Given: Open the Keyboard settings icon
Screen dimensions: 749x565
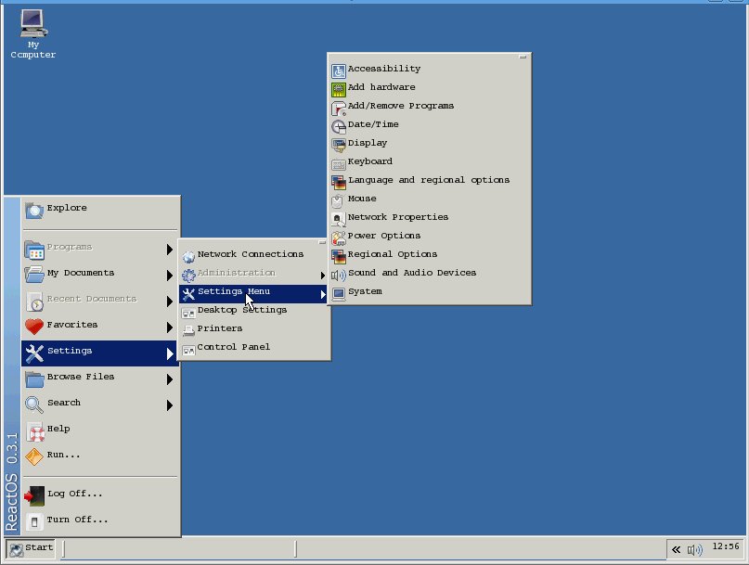Looking at the screenshot, I should tap(339, 162).
